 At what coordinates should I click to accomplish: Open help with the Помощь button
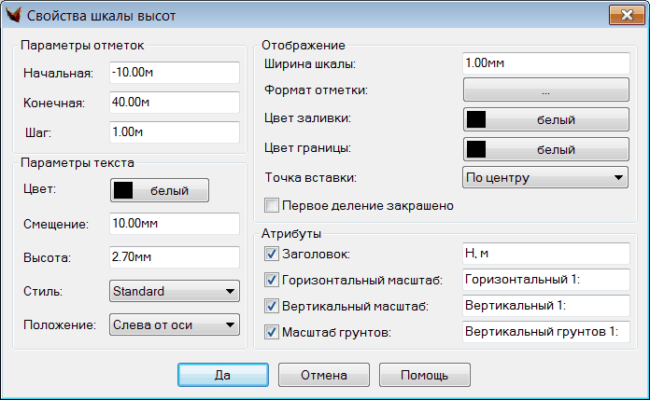point(424,375)
